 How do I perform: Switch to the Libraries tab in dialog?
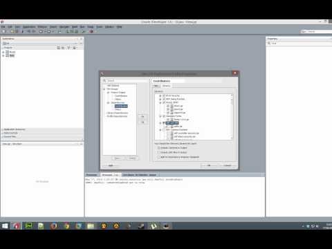click(x=166, y=86)
